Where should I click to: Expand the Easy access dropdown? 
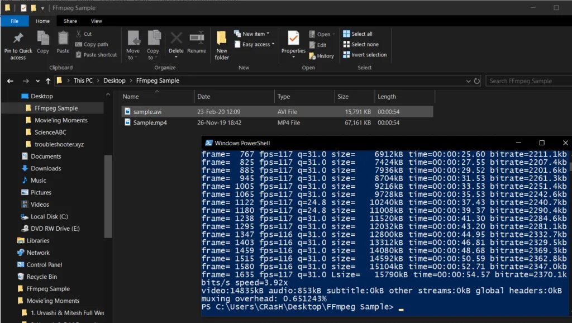pyautogui.click(x=254, y=44)
